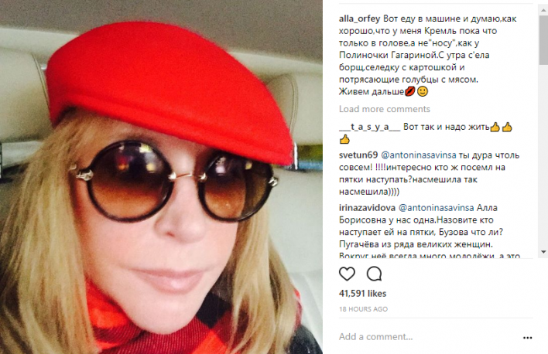Open comment bubble icon
The width and height of the screenshot is (548, 354).
[374, 274]
